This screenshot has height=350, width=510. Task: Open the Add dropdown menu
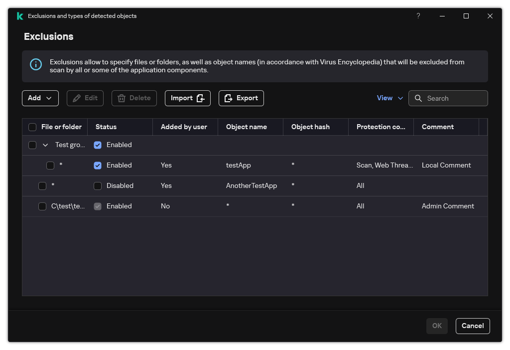40,98
